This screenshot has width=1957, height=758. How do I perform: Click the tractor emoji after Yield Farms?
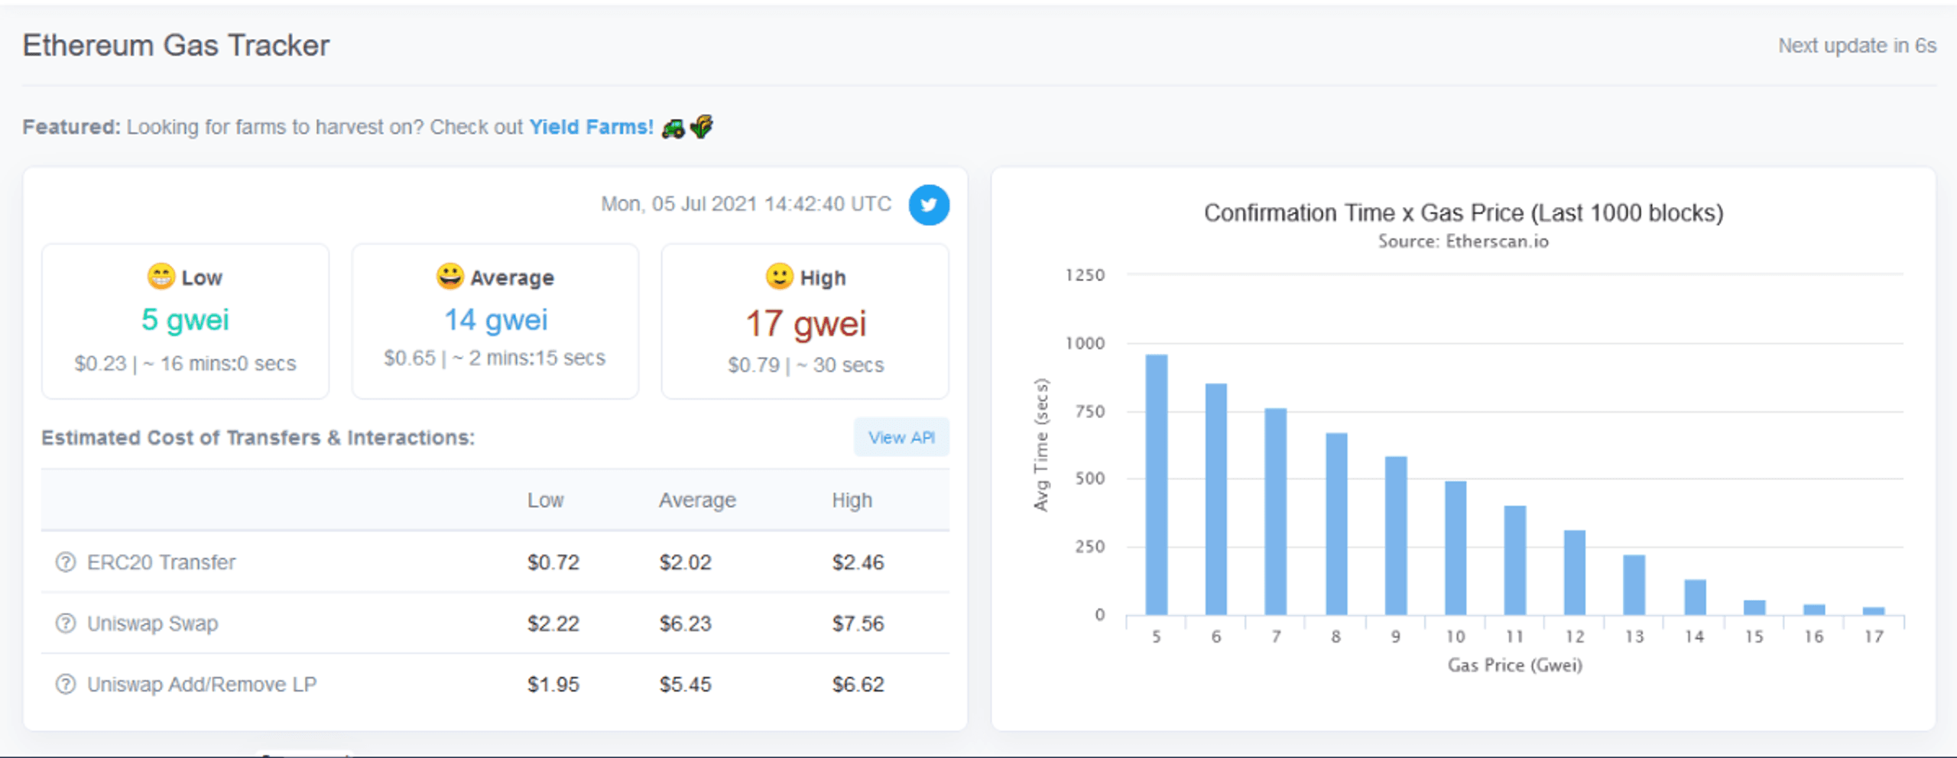tap(673, 128)
